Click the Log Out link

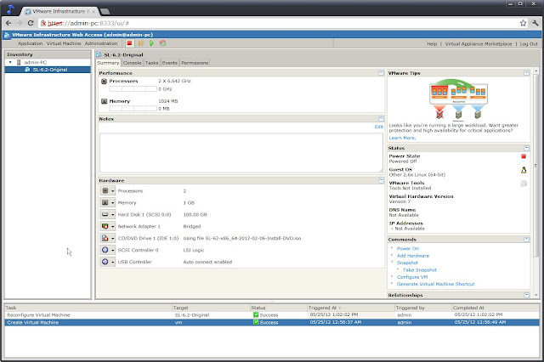(529, 44)
